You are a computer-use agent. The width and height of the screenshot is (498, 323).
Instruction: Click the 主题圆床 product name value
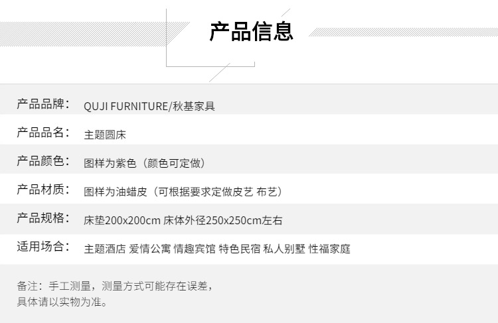pos(105,135)
